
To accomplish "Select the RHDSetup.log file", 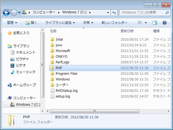I will [x=66, y=91].
